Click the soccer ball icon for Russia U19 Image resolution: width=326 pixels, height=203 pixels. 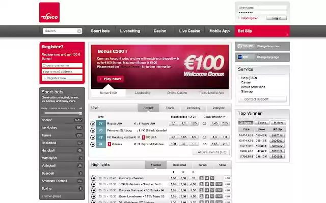(x=93, y=124)
